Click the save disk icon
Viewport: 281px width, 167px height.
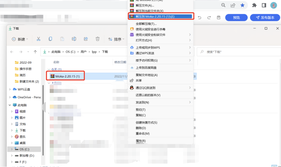pos(218,17)
